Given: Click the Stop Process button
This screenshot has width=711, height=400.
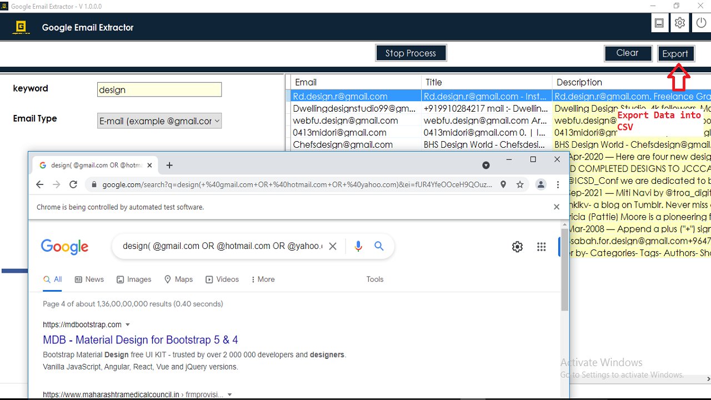Looking at the screenshot, I should (x=411, y=53).
